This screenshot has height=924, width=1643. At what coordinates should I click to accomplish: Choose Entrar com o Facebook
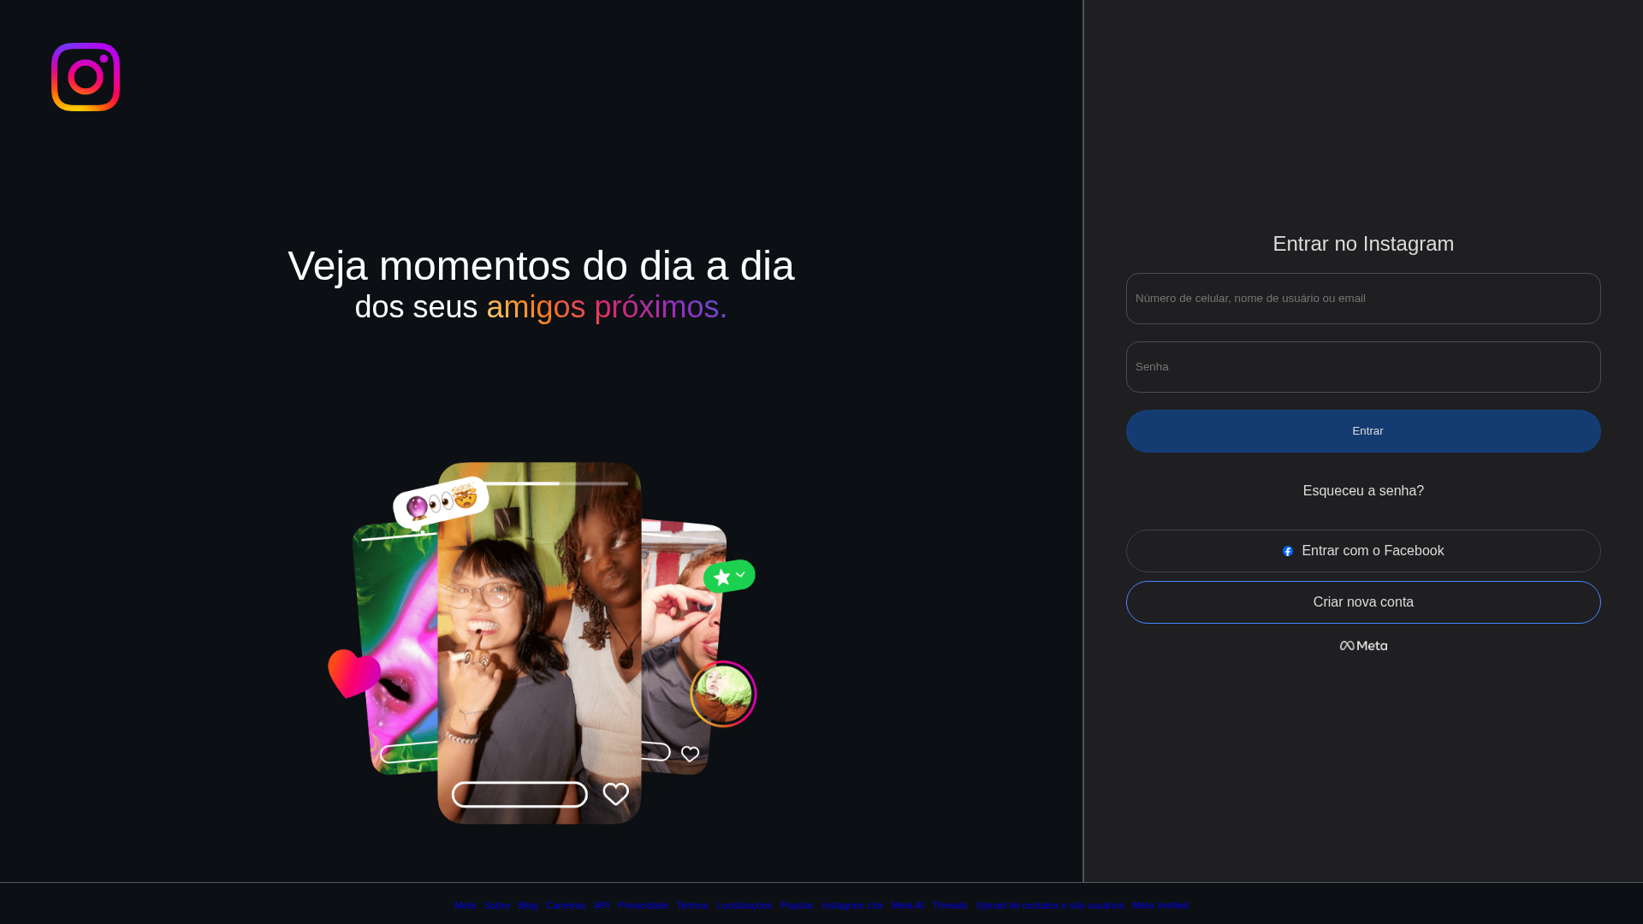click(1363, 551)
